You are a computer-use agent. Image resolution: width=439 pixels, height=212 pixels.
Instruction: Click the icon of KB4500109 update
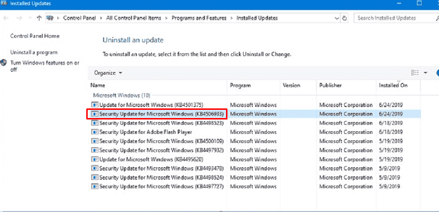[x=95, y=141]
